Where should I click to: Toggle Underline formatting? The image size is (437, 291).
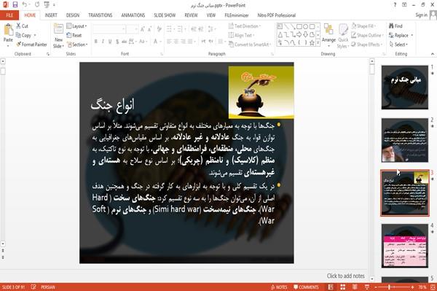tap(110, 42)
